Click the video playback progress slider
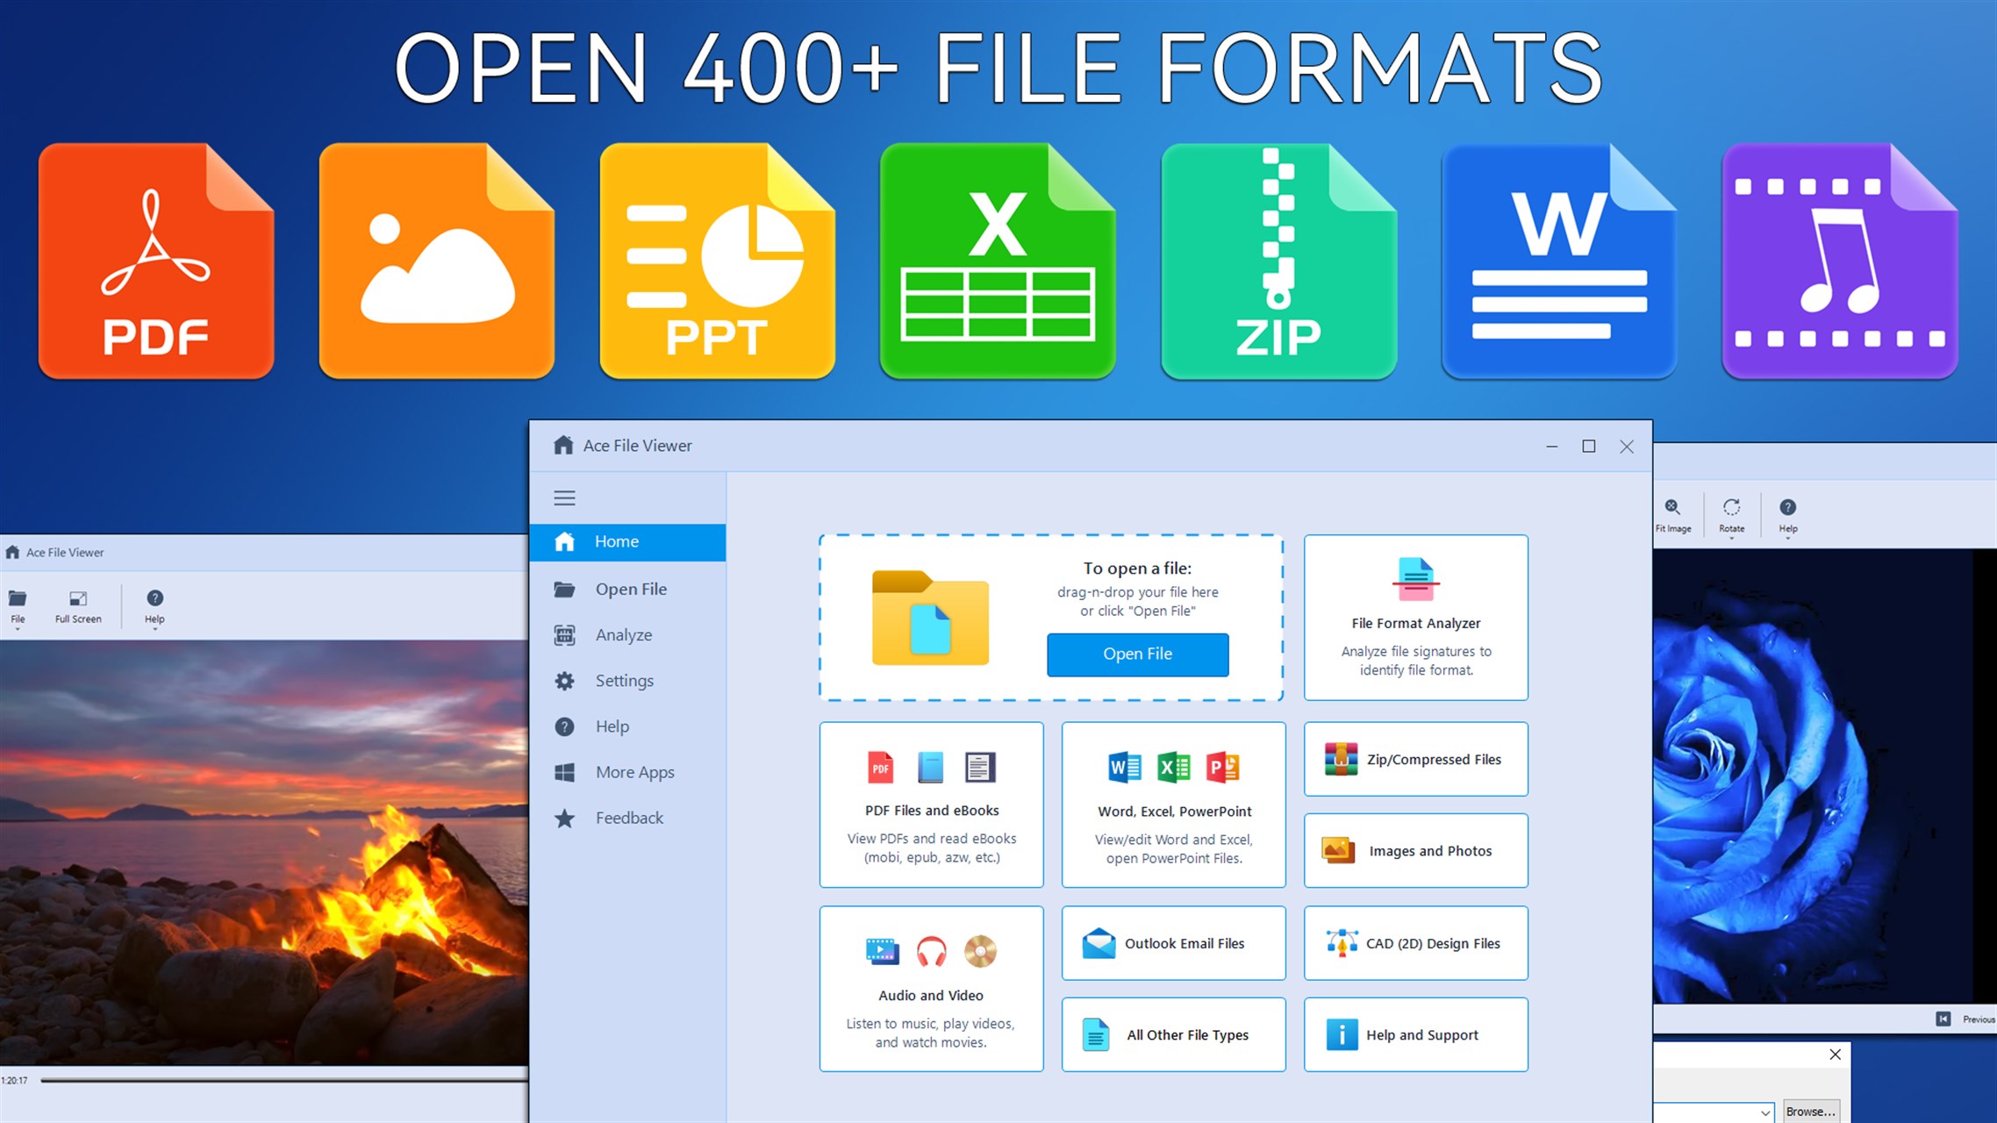Image resolution: width=1997 pixels, height=1123 pixels. click(x=281, y=1080)
